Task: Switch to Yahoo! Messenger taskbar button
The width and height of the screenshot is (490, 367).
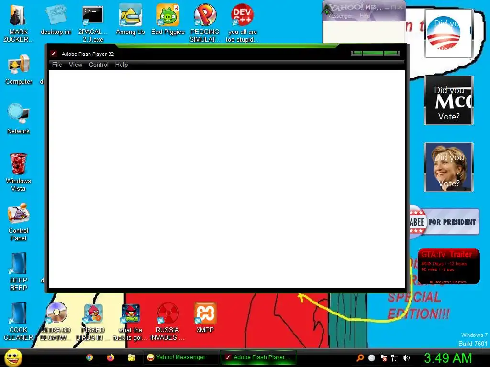Action: [x=181, y=357]
